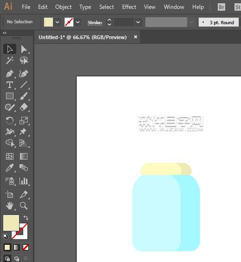Image resolution: width=241 pixels, height=262 pixels.
Task: Choose the Magic Wand tool
Action: coord(9,60)
